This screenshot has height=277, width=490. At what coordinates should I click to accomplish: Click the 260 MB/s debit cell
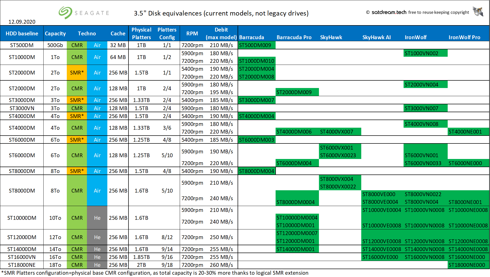click(221, 265)
